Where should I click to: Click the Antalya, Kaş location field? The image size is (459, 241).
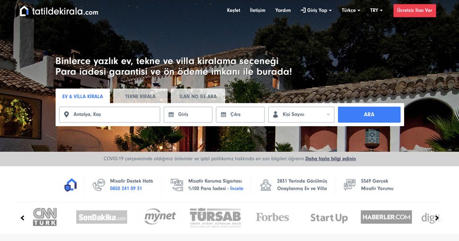click(x=109, y=114)
